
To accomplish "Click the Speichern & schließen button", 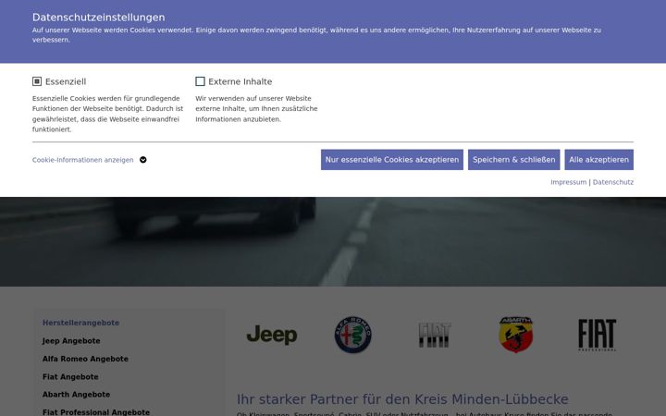I will coord(514,160).
